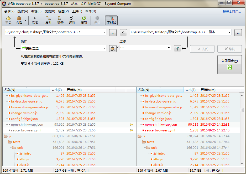Click the 展开 expand-all toolbar icon
Viewport: 246px width, 174px height.
(x=48, y=20)
